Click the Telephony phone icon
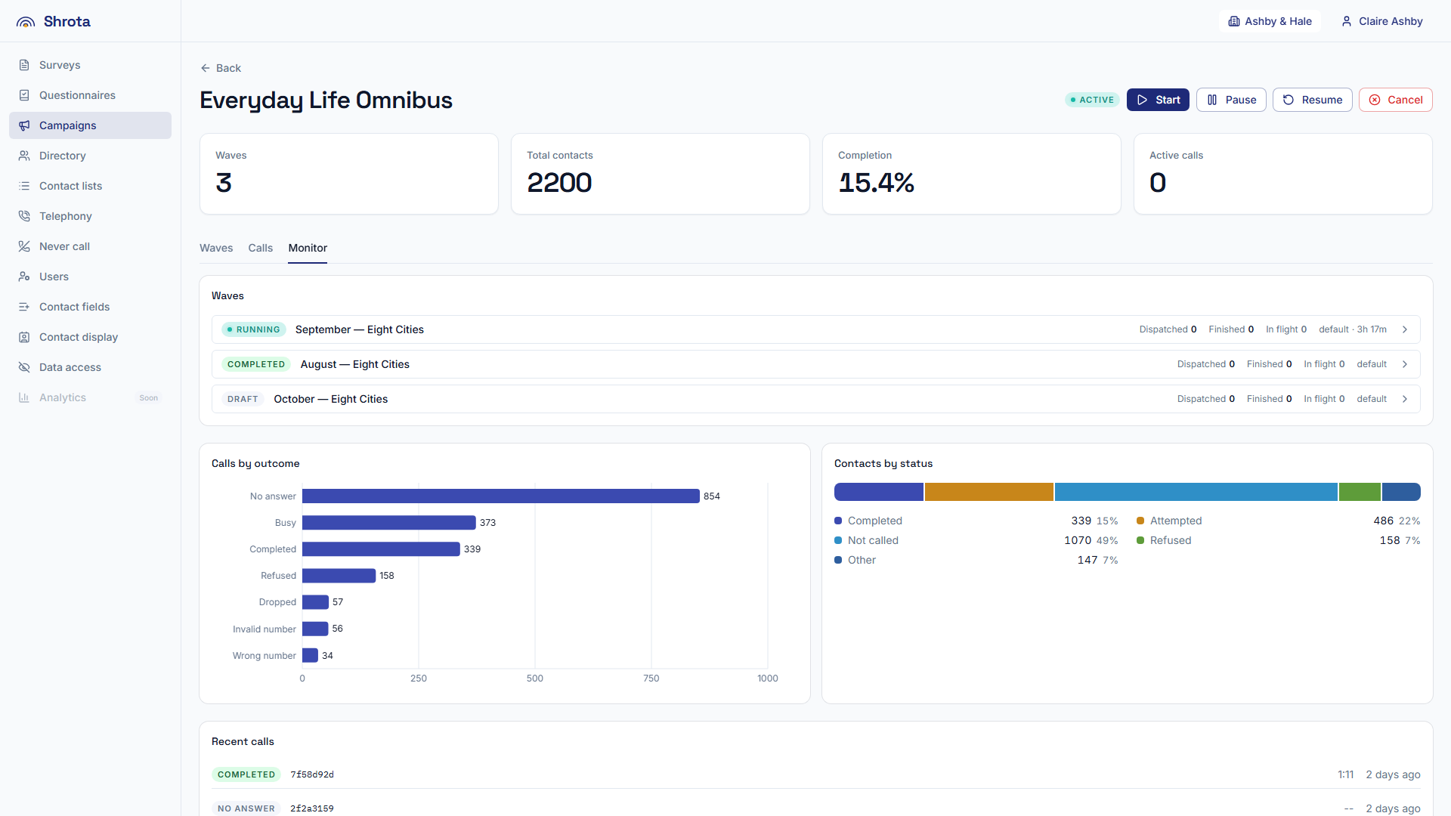 coord(24,216)
